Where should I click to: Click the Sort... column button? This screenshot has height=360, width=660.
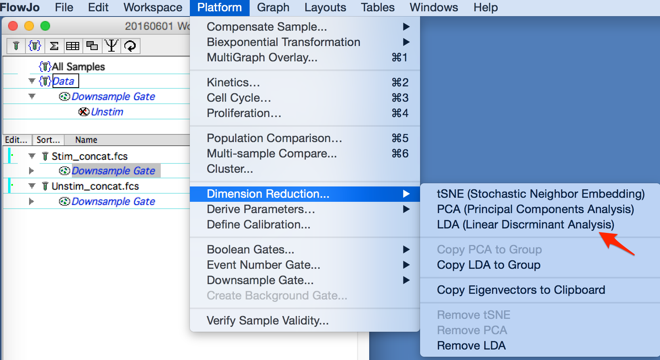(x=48, y=140)
